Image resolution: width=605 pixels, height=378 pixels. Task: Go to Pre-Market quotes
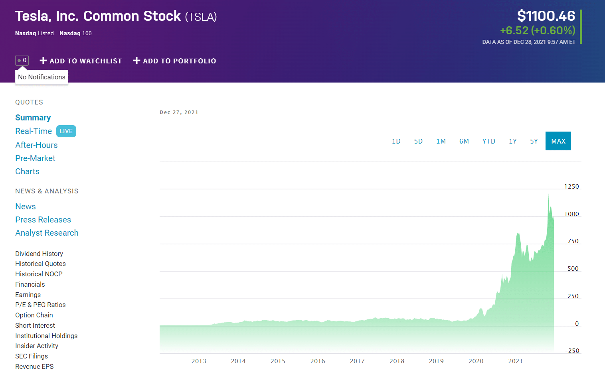click(x=35, y=158)
